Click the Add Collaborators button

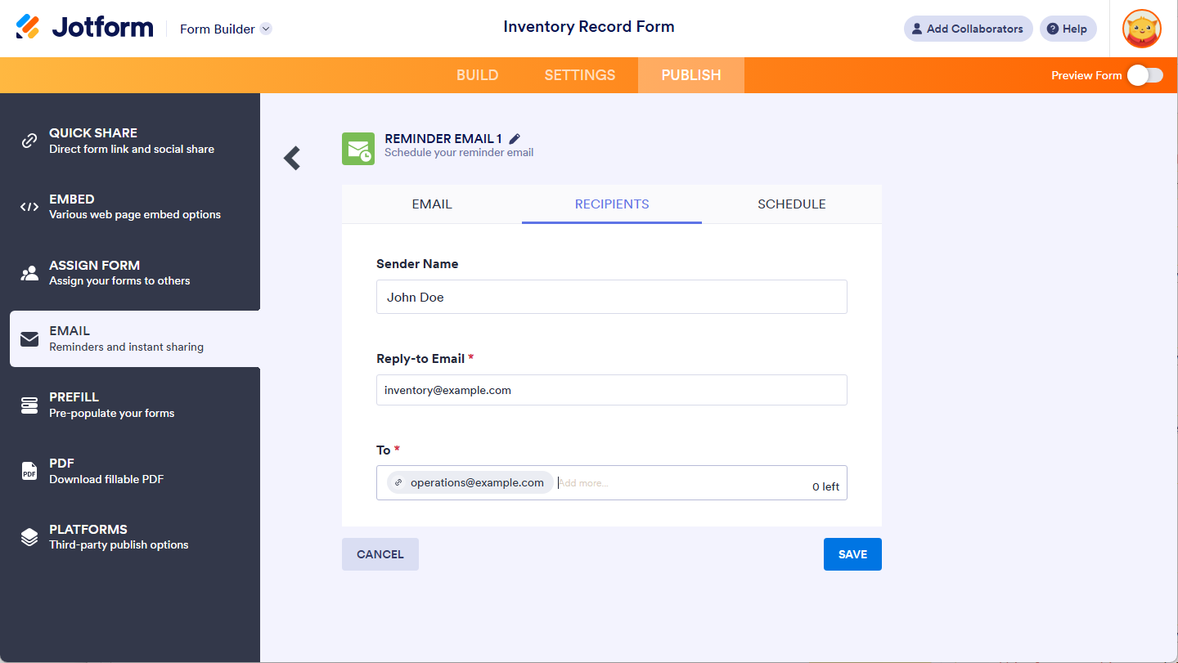pos(968,29)
